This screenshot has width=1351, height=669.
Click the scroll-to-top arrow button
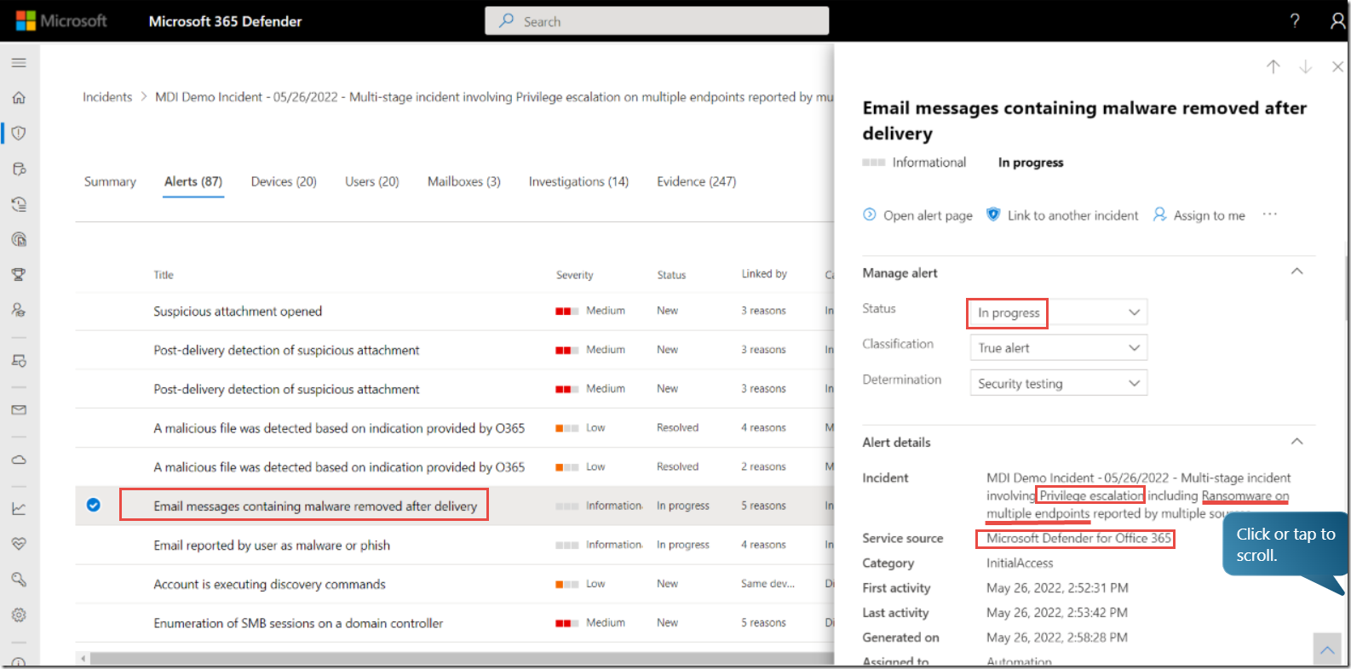tap(1327, 649)
